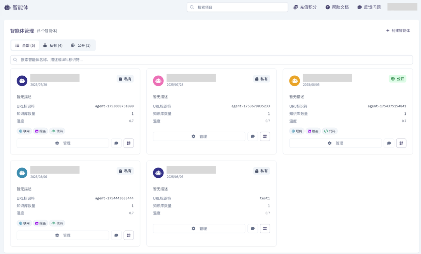Open chat bubble on first private agent card

click(x=116, y=143)
